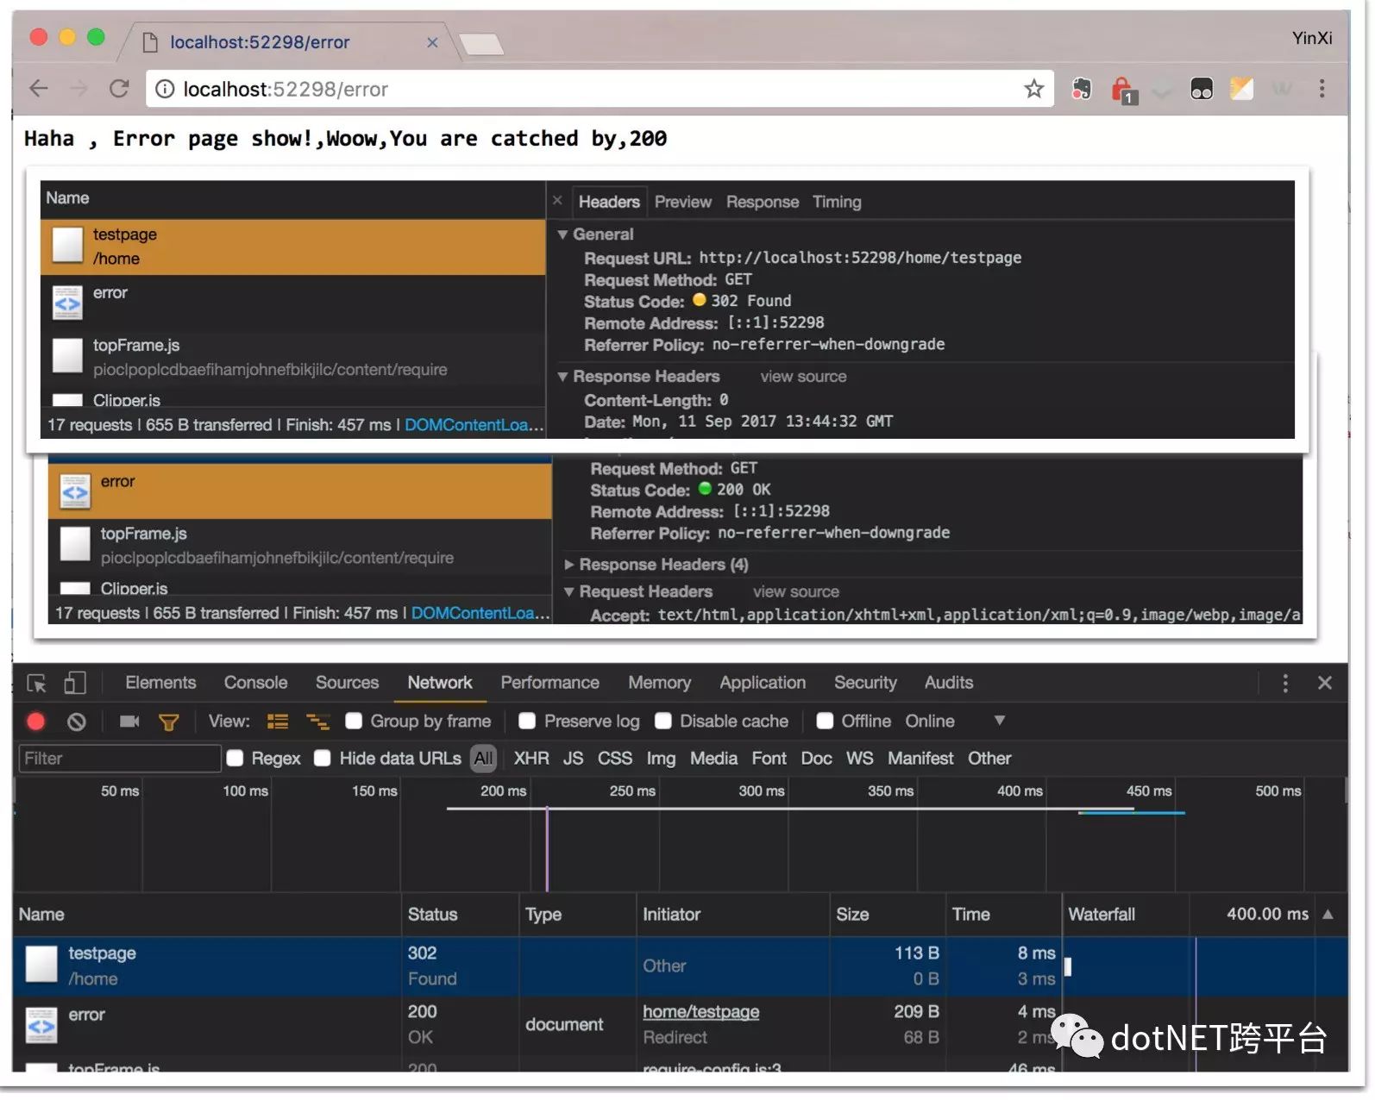Image resolution: width=1375 pixels, height=1100 pixels.
Task: Open the Application tab
Action: point(763,683)
